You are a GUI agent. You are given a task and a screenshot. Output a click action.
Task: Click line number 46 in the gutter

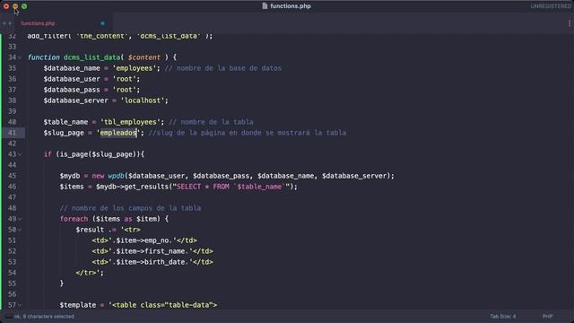(x=12, y=187)
